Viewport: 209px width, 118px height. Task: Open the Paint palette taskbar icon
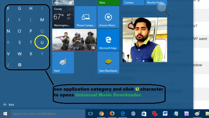[197, 114]
